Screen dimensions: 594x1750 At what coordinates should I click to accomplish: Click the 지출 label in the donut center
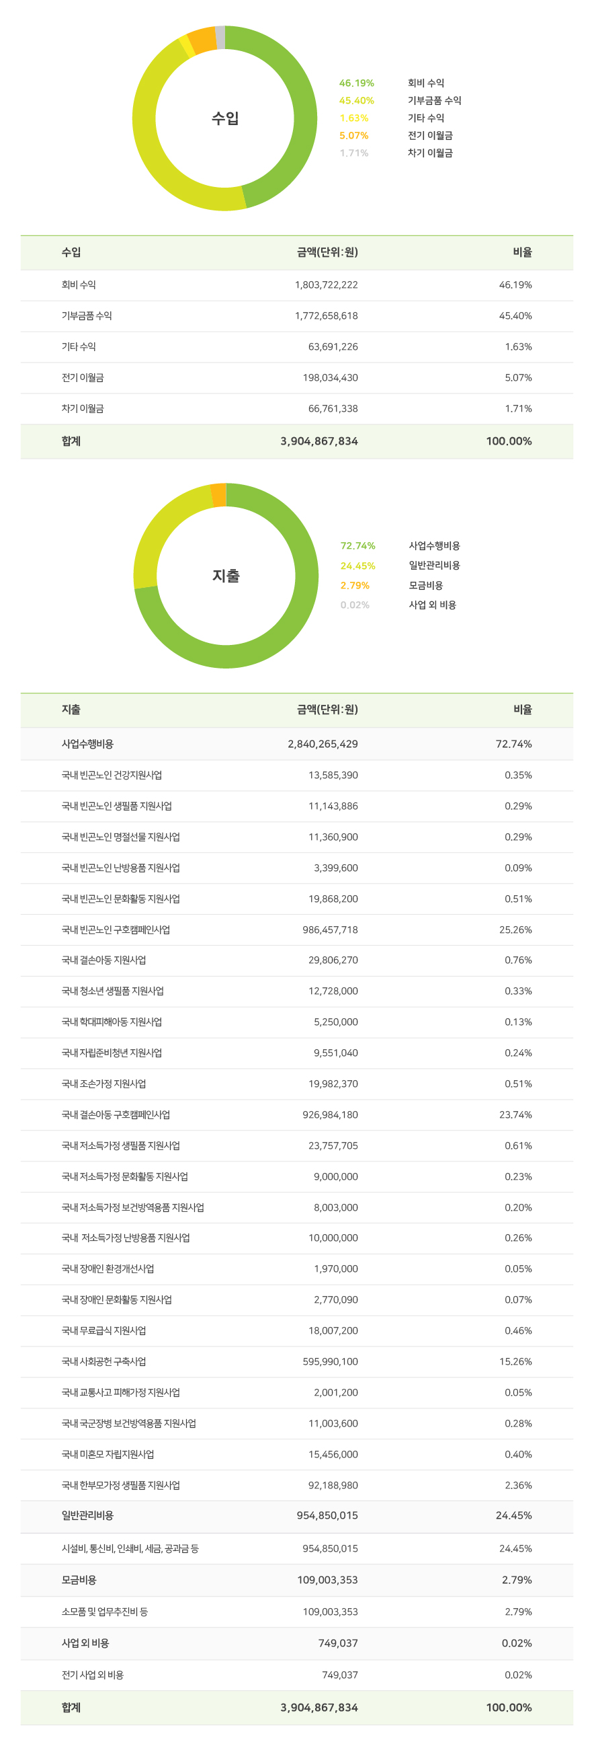pyautogui.click(x=226, y=576)
